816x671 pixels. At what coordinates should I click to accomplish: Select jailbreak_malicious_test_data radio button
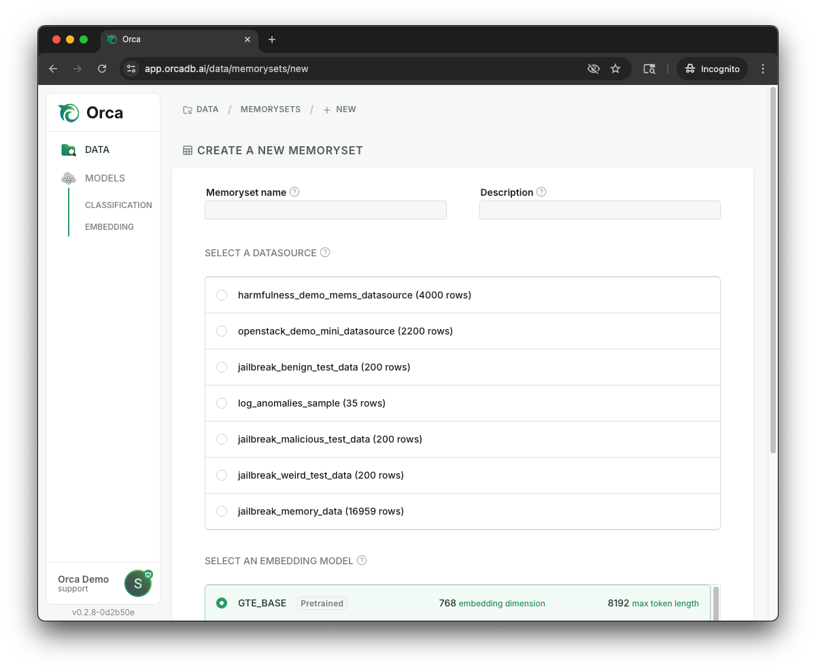pos(222,439)
